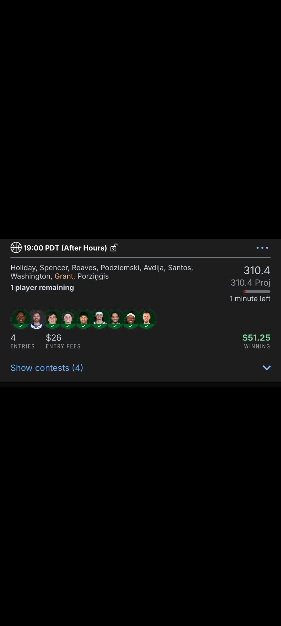Tap the seventh player avatar, Washington
Screen dimensions: 281x626
click(x=115, y=319)
